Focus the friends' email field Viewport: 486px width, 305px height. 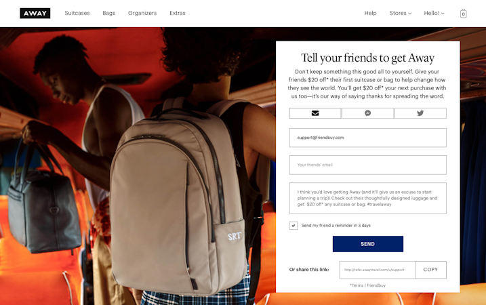click(368, 165)
